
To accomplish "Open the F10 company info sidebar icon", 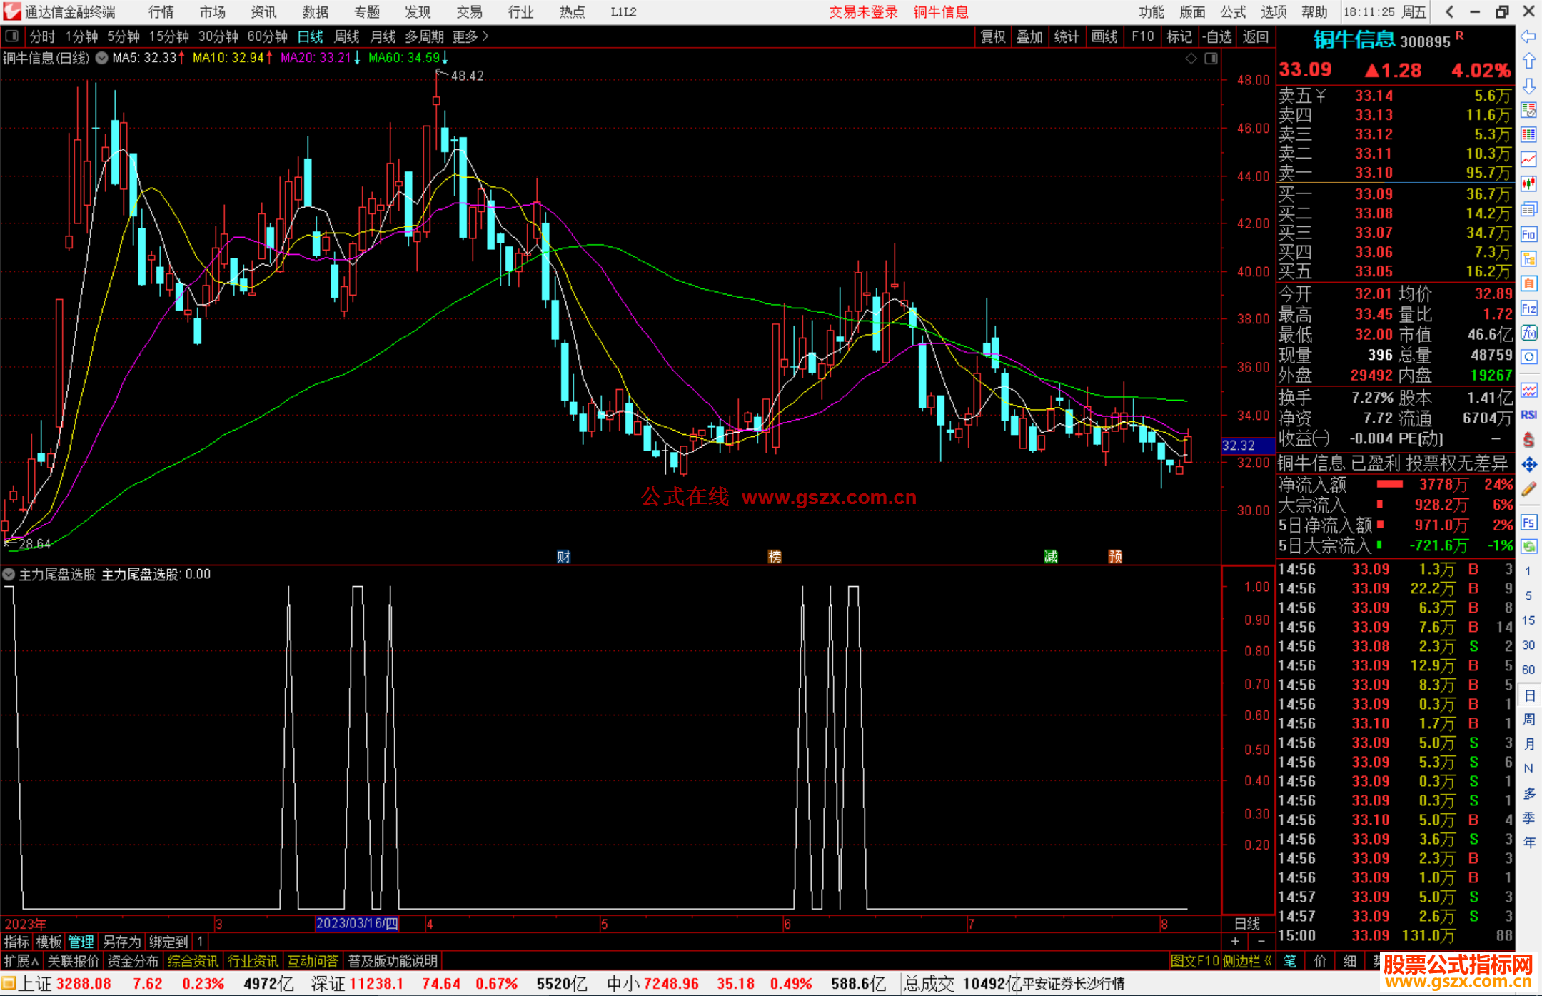I will [x=1528, y=234].
